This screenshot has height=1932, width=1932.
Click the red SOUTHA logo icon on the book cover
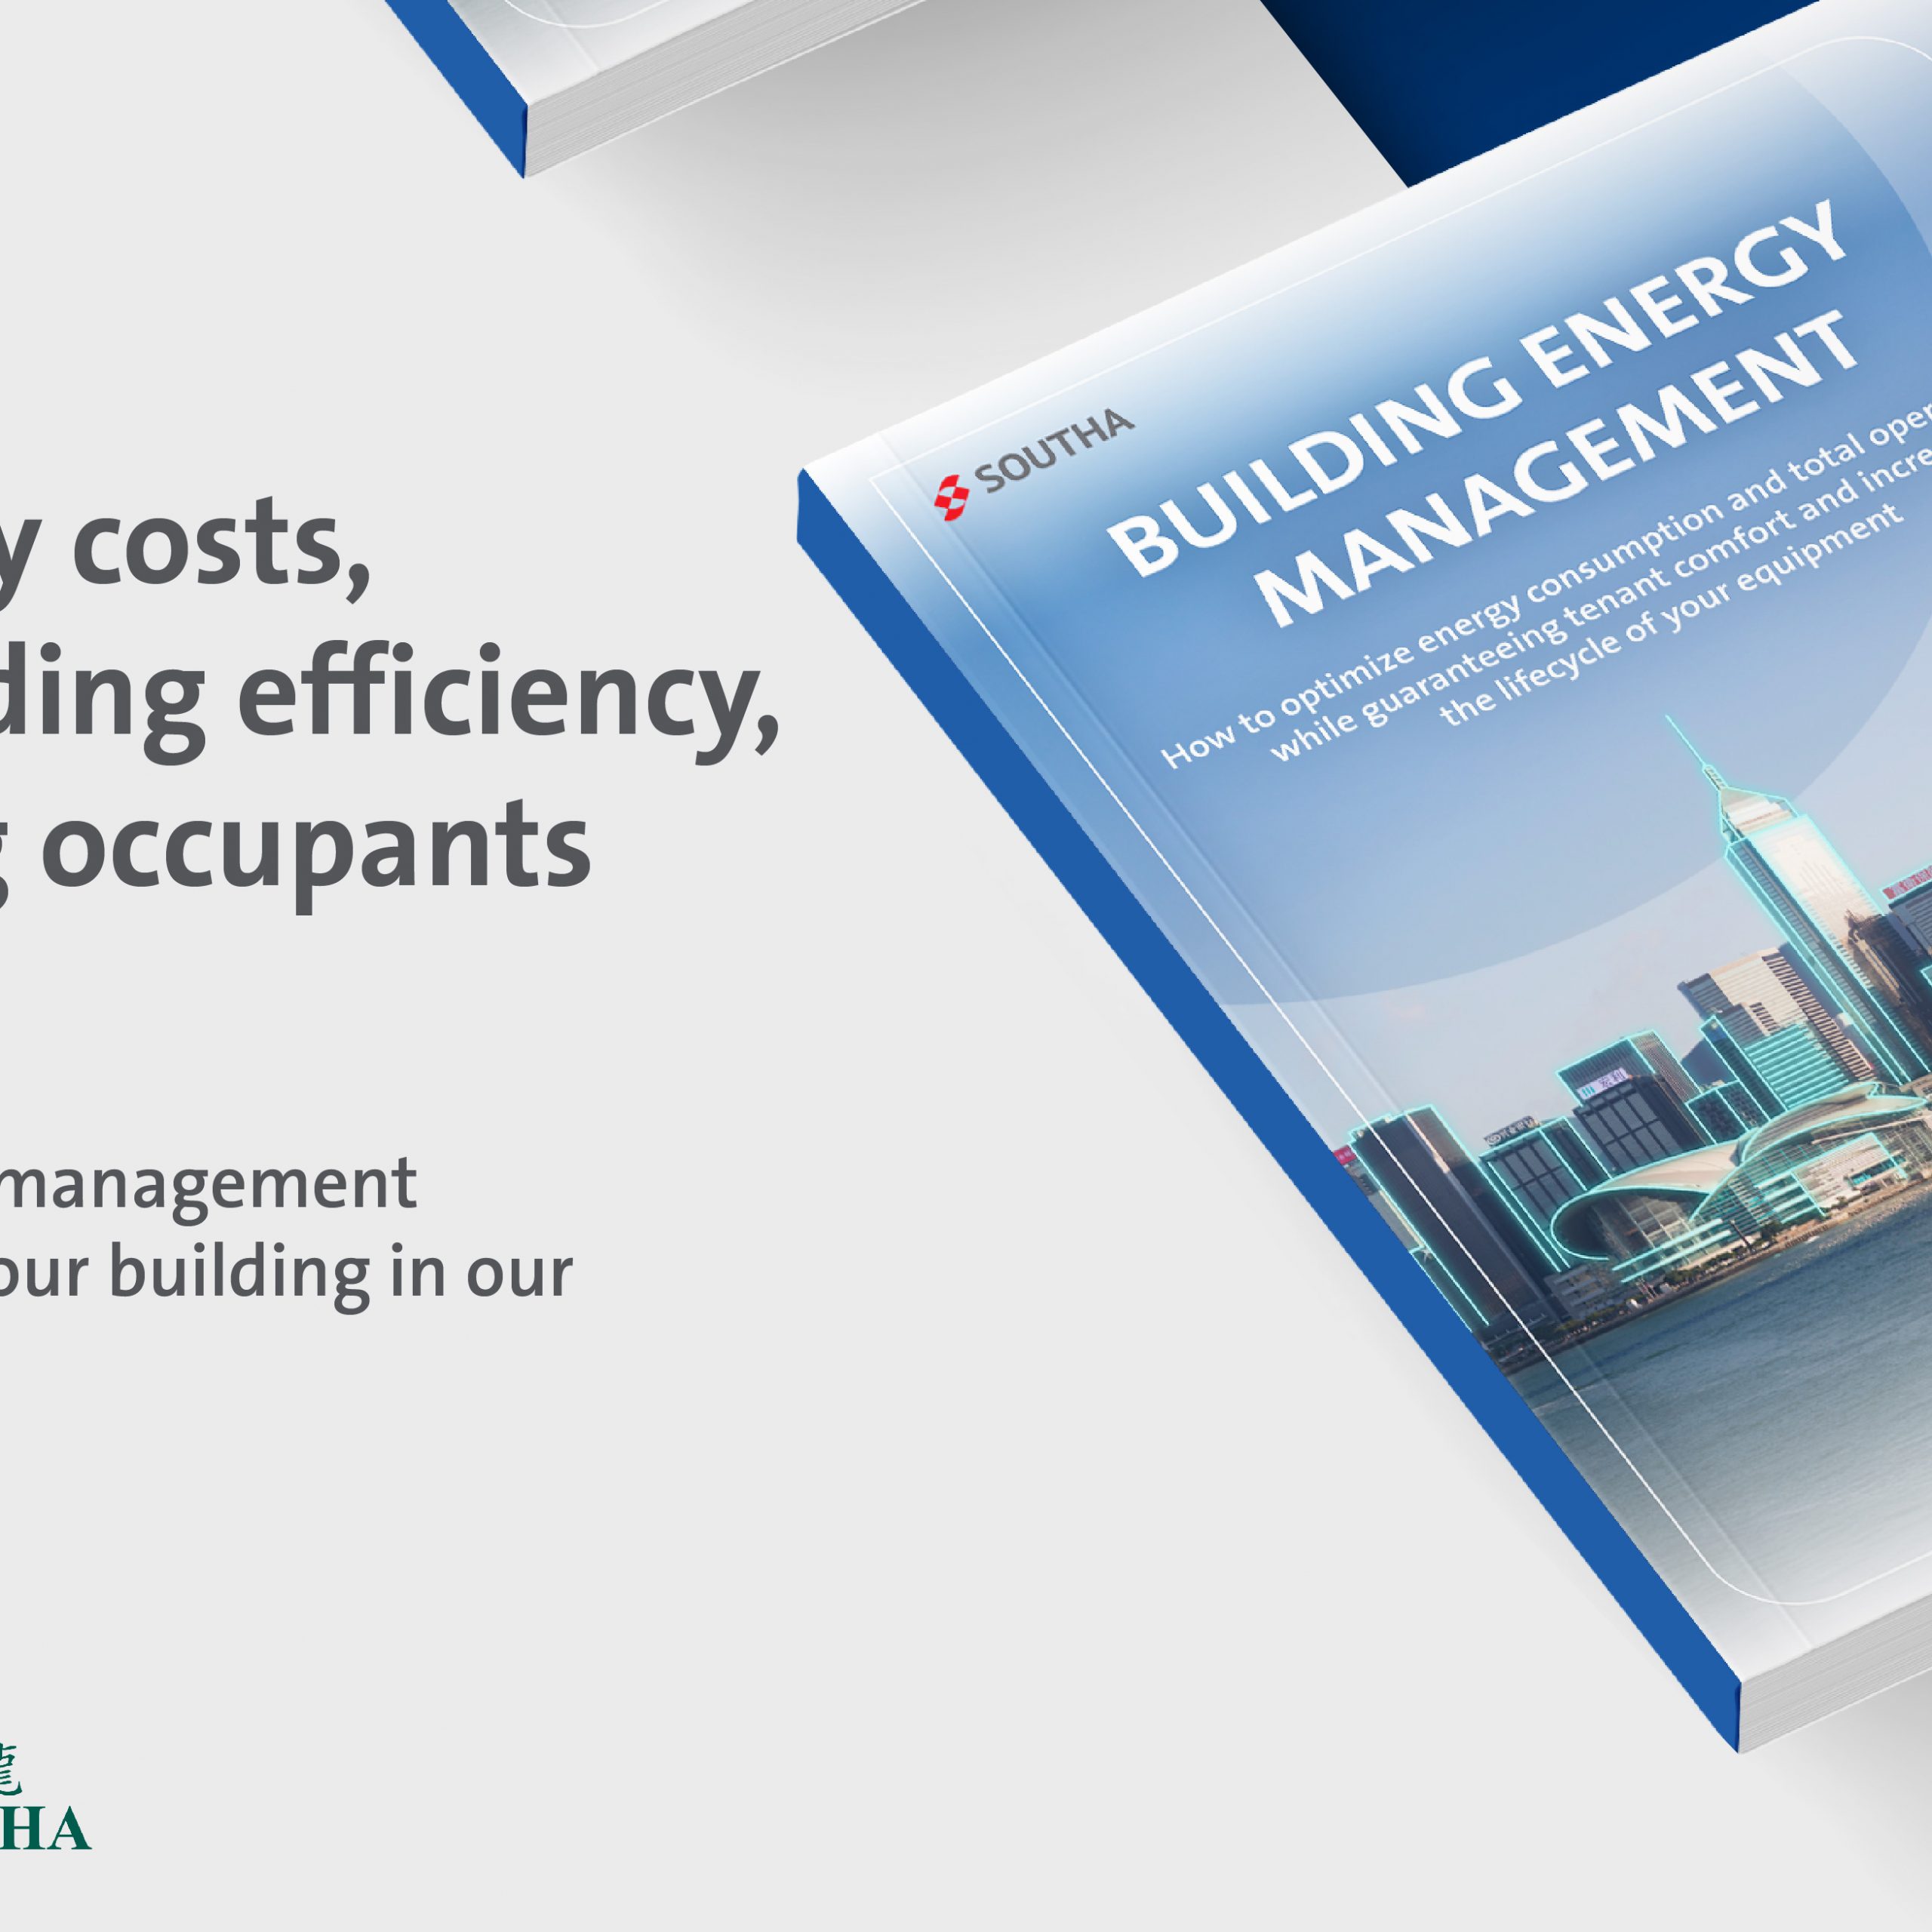pyautogui.click(x=951, y=497)
